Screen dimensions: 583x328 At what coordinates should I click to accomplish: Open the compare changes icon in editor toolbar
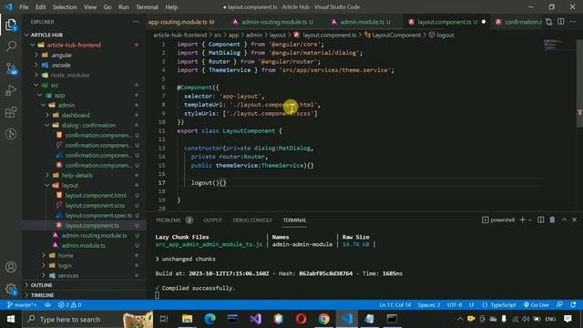click(x=548, y=22)
